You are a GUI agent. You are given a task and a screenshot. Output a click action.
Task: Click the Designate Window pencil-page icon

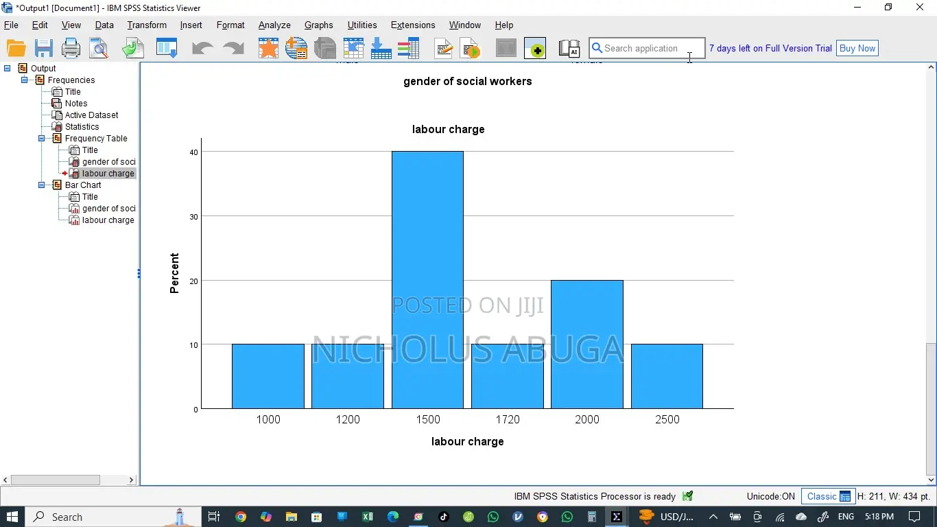click(x=444, y=48)
